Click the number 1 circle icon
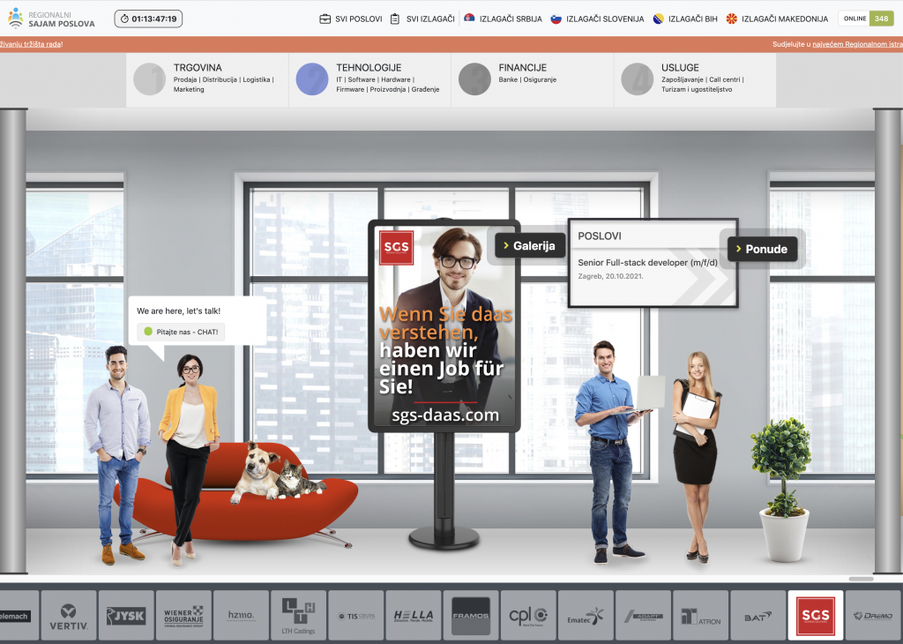Image resolution: width=903 pixels, height=644 pixels. [x=150, y=79]
